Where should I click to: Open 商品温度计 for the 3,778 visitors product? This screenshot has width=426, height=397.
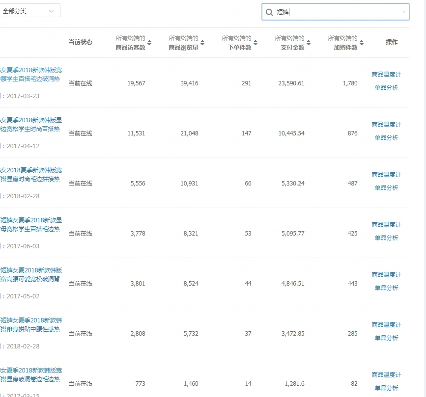pos(386,225)
